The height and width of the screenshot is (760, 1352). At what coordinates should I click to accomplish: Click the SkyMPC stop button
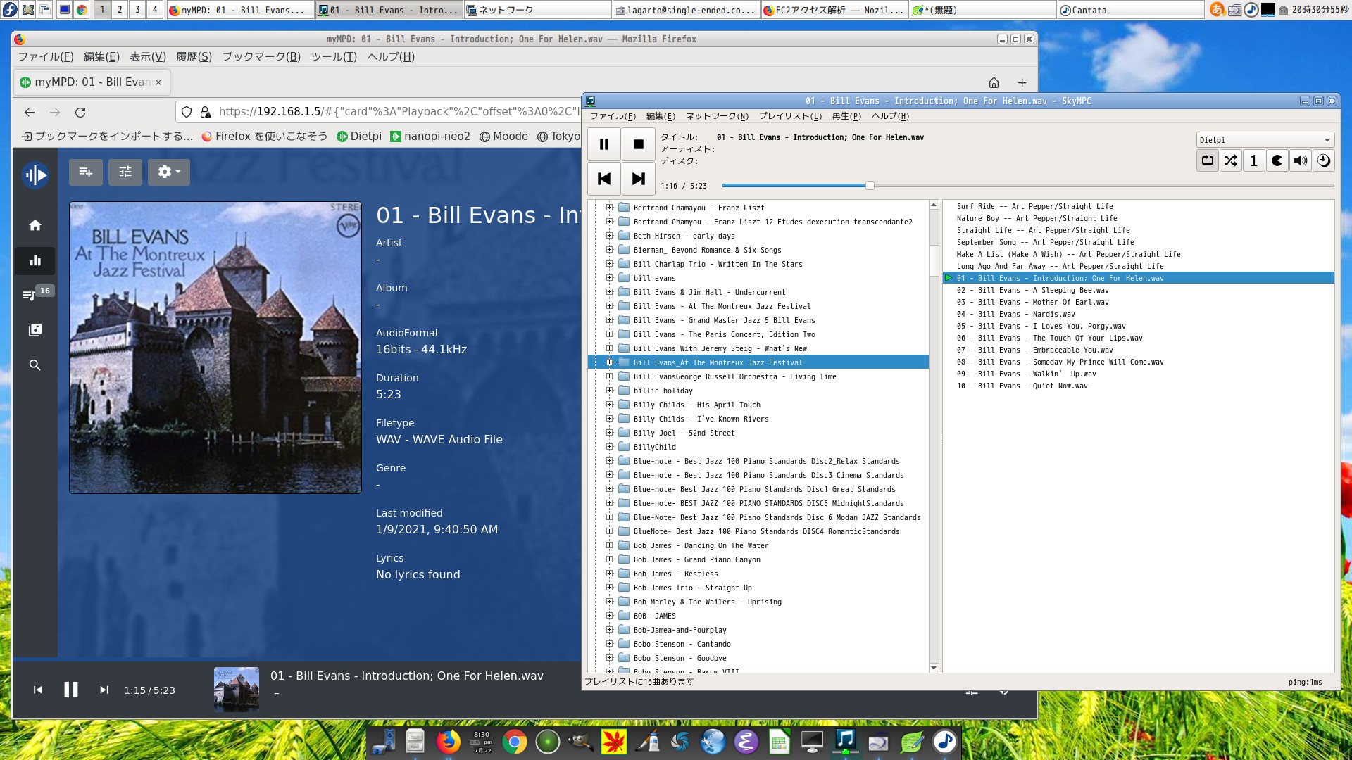(638, 144)
